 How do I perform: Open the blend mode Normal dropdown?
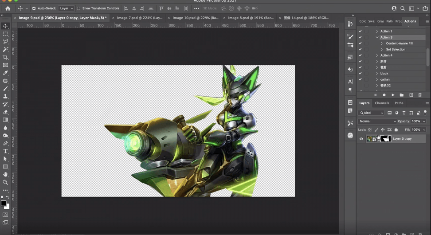[377, 121]
